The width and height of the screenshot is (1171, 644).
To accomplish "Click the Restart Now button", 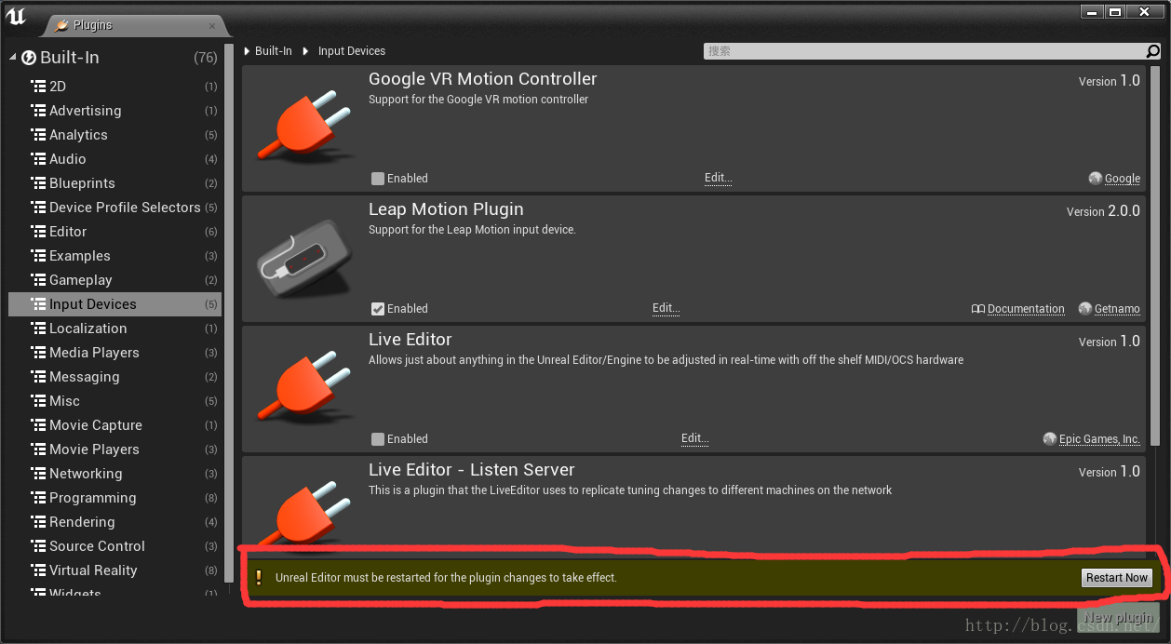I will pyautogui.click(x=1117, y=578).
